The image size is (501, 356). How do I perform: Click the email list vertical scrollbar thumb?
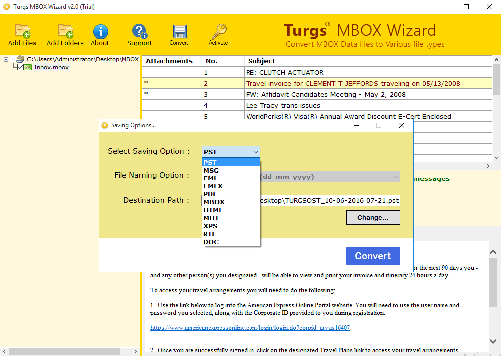tap(496, 79)
